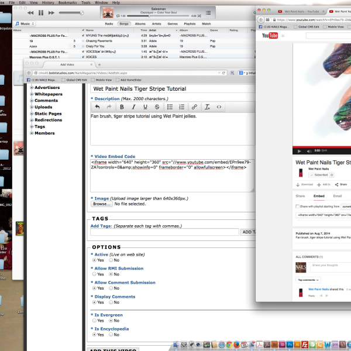Check Share with playlist starting from checkbox
The image size is (351, 351).
[x=298, y=207]
